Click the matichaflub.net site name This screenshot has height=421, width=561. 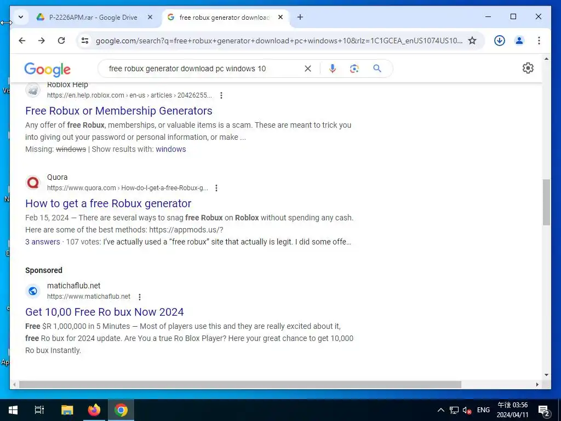pos(74,286)
